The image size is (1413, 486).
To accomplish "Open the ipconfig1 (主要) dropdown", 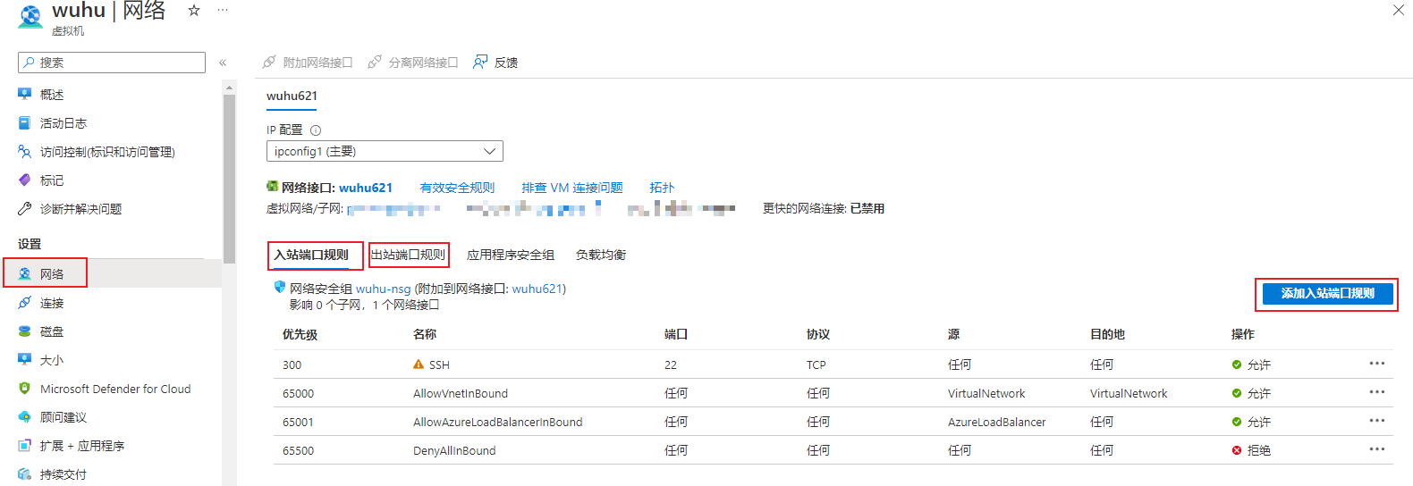I will [x=385, y=151].
